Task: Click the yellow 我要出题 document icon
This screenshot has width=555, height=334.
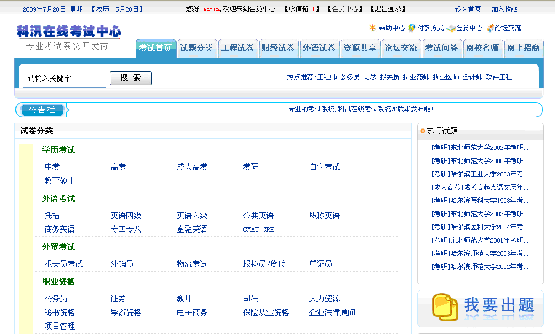Action: 444,307
